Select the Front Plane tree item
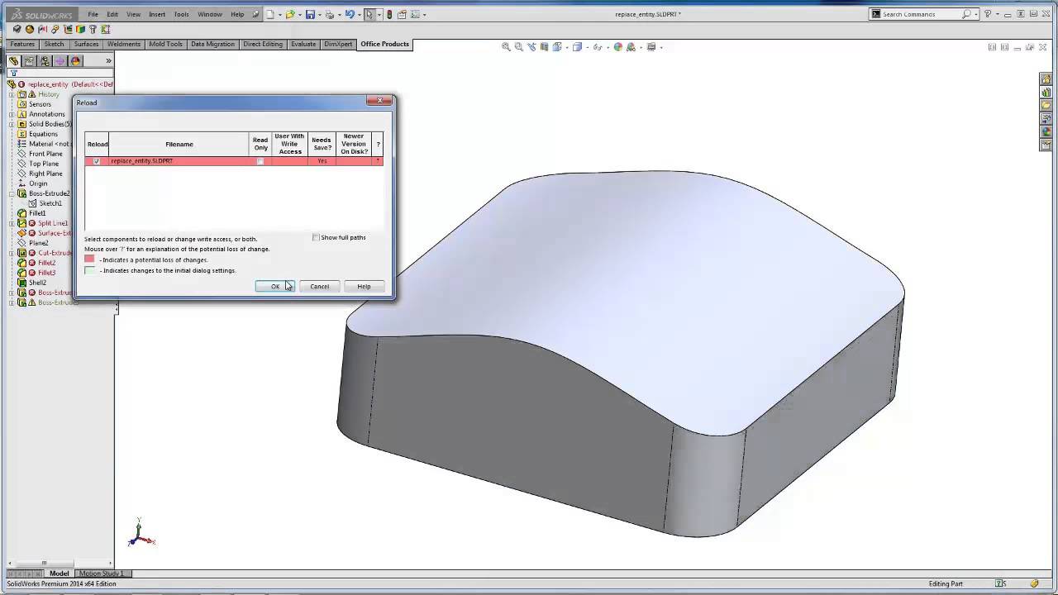Viewport: 1058px width, 595px height. pyautogui.click(x=45, y=154)
